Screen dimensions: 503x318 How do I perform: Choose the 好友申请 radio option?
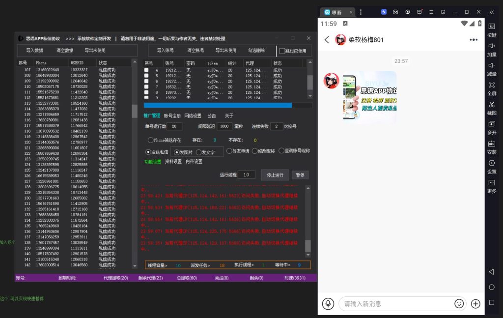229,151
